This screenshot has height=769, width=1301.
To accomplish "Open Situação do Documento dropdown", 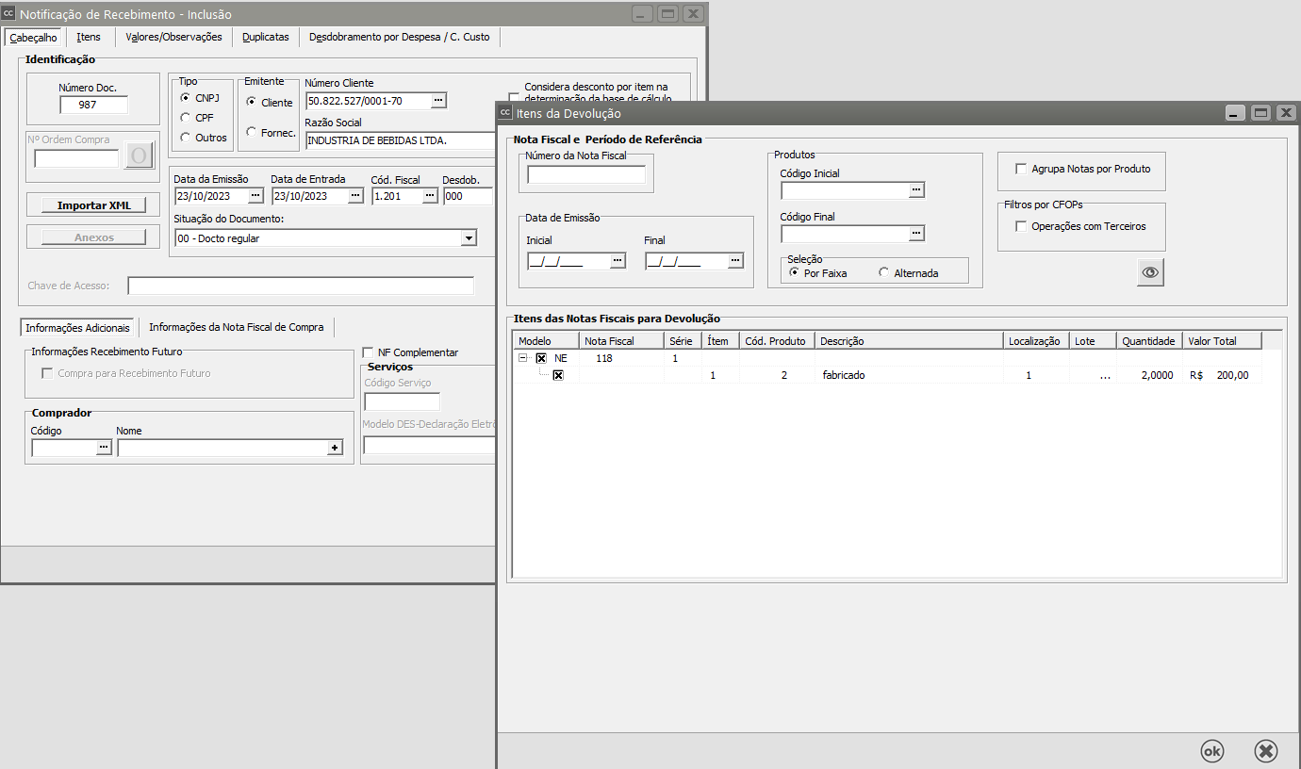I will (x=469, y=238).
